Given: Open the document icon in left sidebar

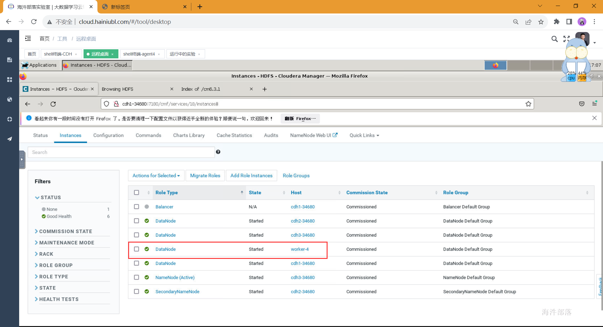Looking at the screenshot, I should (x=9, y=60).
